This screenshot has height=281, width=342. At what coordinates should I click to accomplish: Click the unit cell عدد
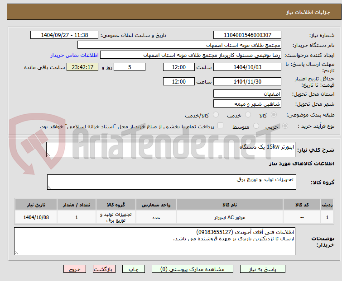(156, 217)
